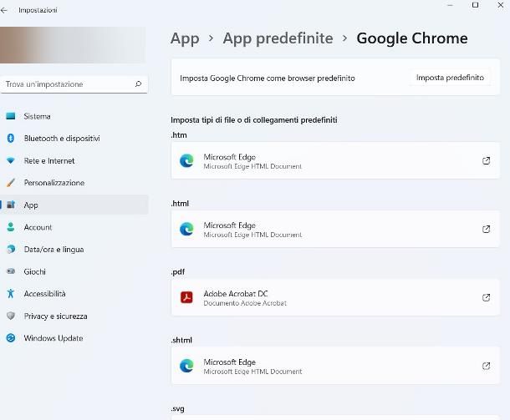Go to Accessibilità section
The width and height of the screenshot is (510, 420).
pos(74,293)
